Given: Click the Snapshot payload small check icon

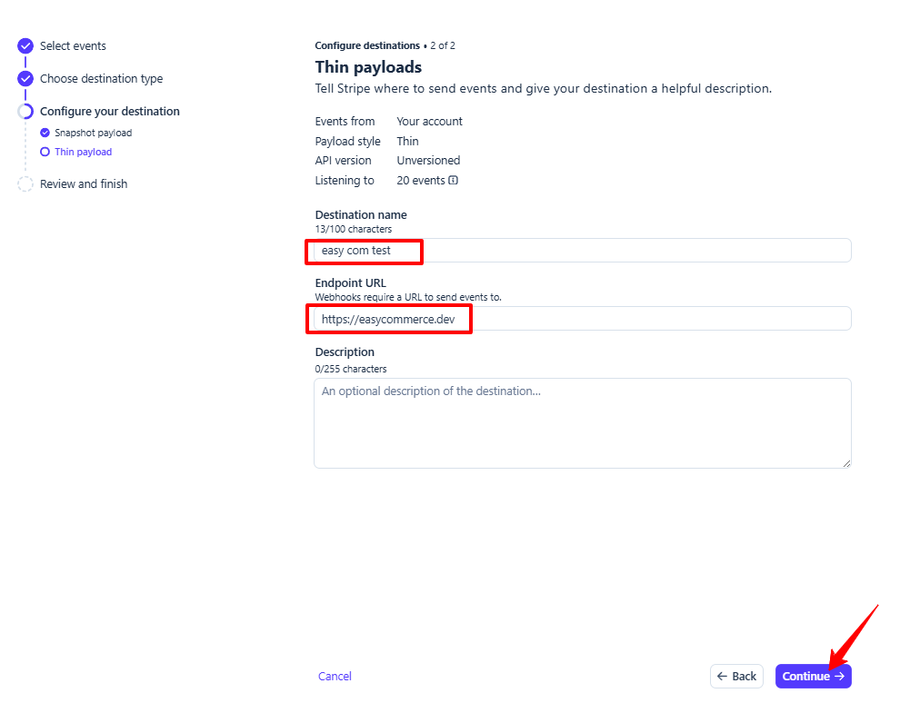Looking at the screenshot, I should pos(45,133).
